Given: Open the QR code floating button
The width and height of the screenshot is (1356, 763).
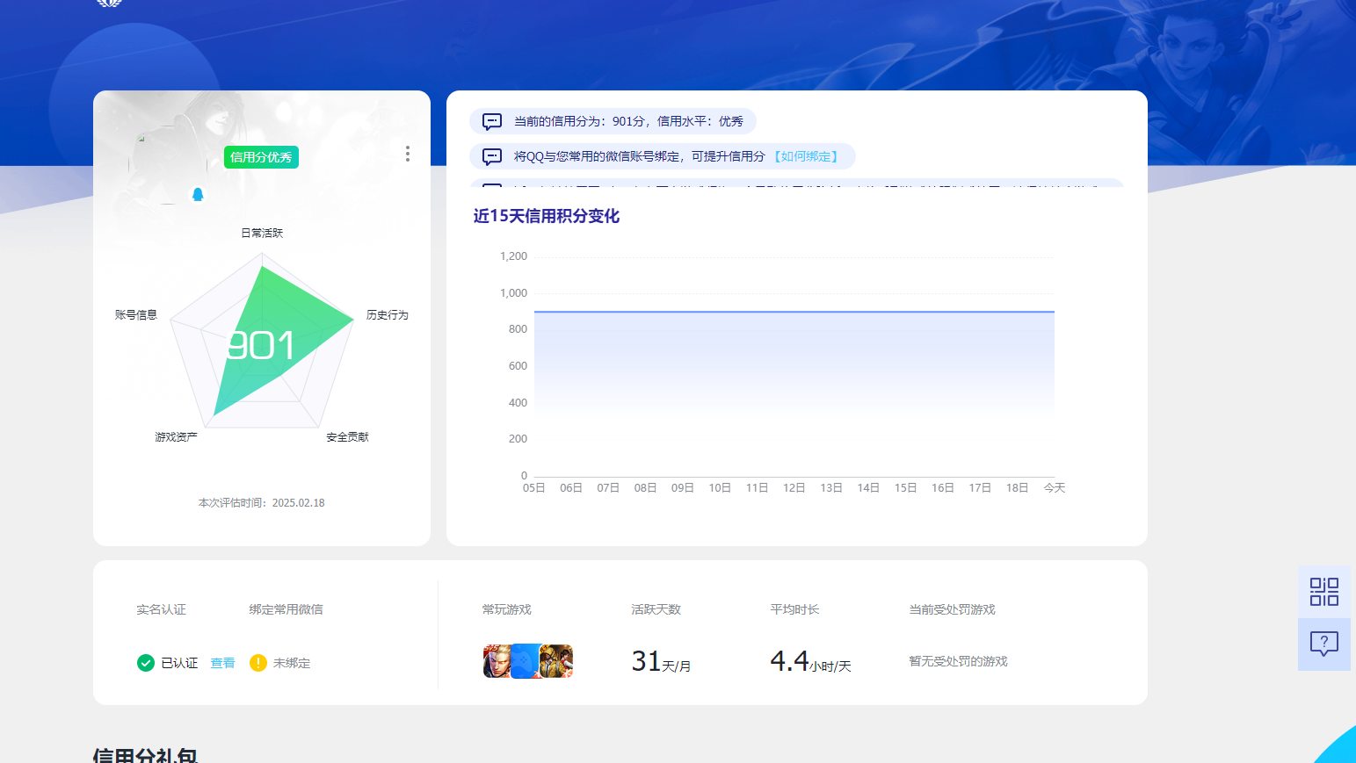Looking at the screenshot, I should point(1323,592).
